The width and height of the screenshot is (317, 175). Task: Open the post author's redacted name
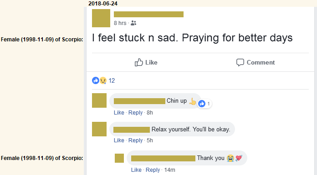(148, 15)
